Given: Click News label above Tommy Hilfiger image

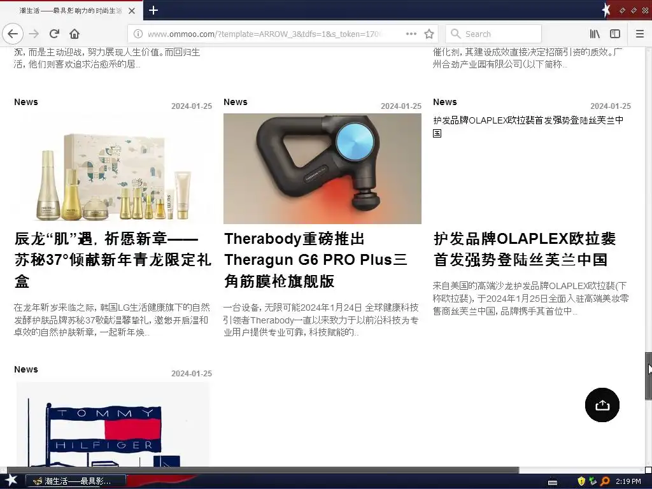Looking at the screenshot, I should click(25, 369).
